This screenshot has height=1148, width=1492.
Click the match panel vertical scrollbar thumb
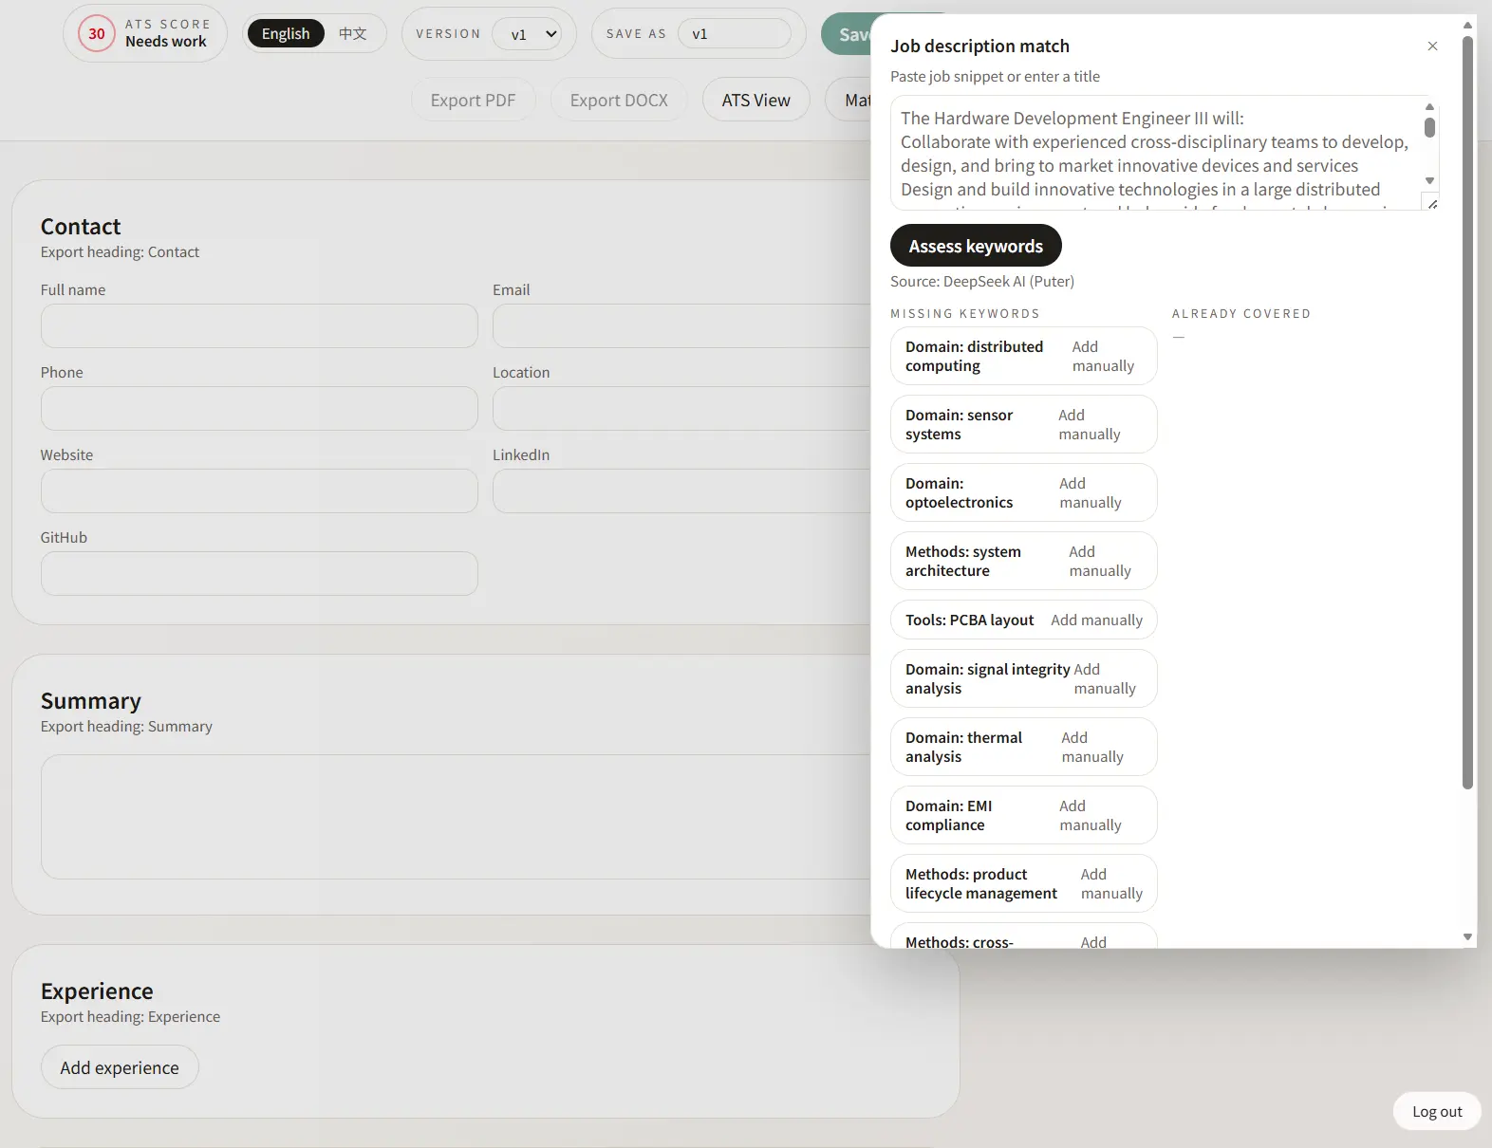1467,413
